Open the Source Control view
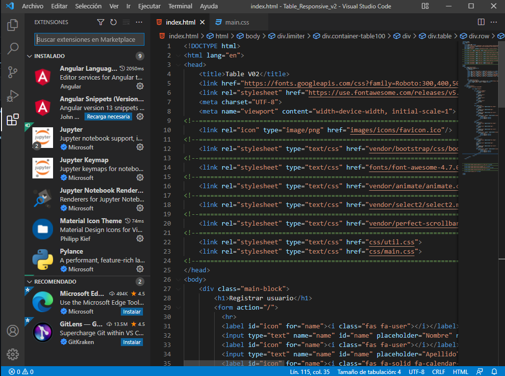This screenshot has height=376, width=505. (x=13, y=72)
